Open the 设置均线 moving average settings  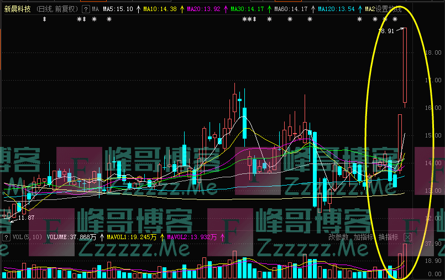point(389,9)
